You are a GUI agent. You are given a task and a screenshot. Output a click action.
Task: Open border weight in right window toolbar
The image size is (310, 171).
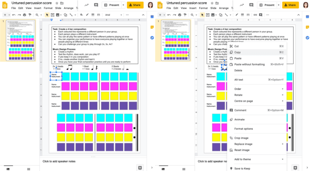tap(242, 15)
